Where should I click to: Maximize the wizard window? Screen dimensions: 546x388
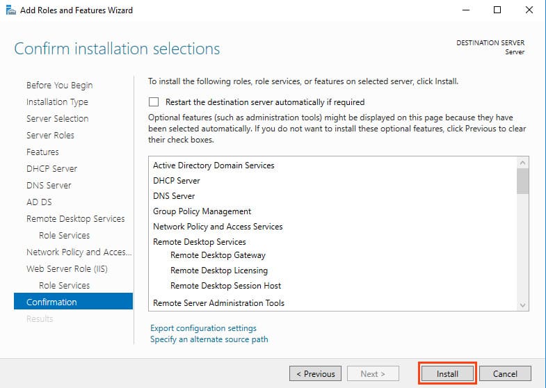pos(497,10)
